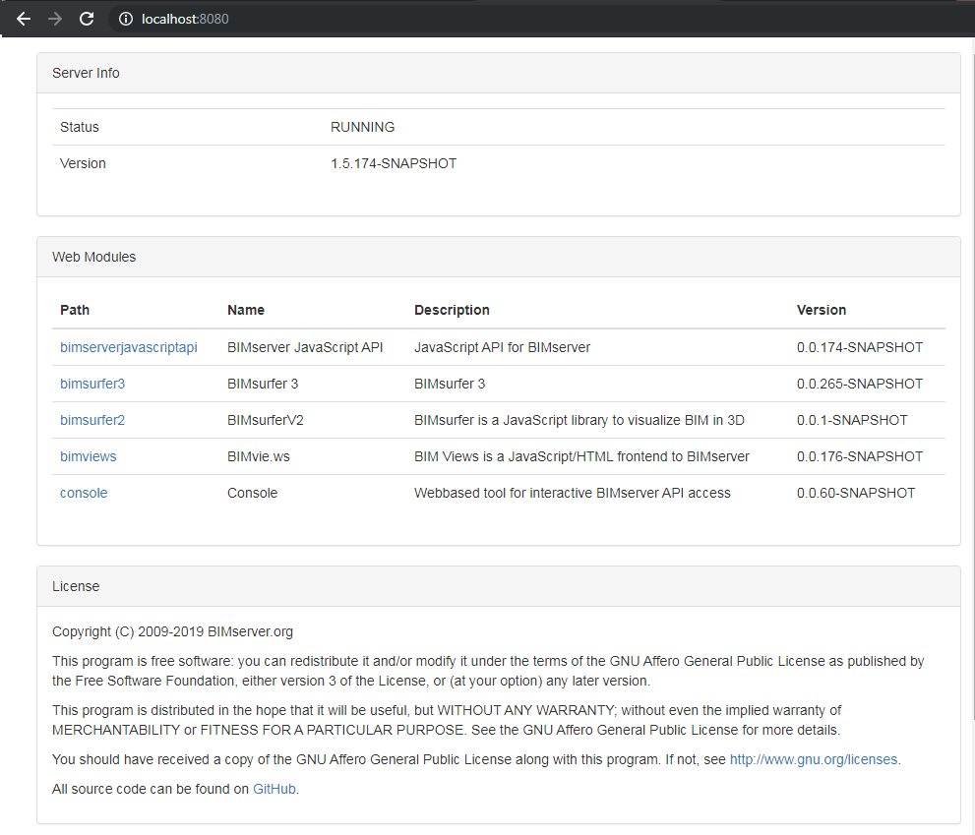The height and width of the screenshot is (835, 975).
Task: Click the Description column header
Action: 452,310
